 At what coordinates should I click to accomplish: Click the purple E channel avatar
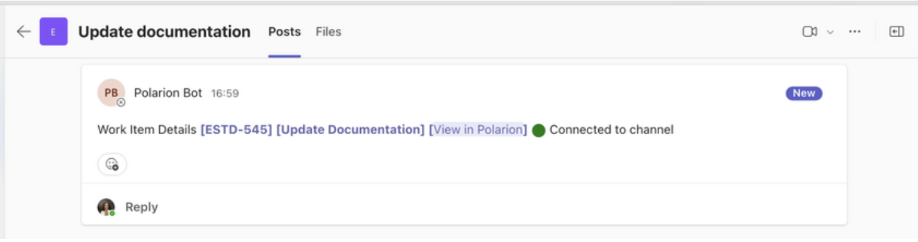(54, 32)
